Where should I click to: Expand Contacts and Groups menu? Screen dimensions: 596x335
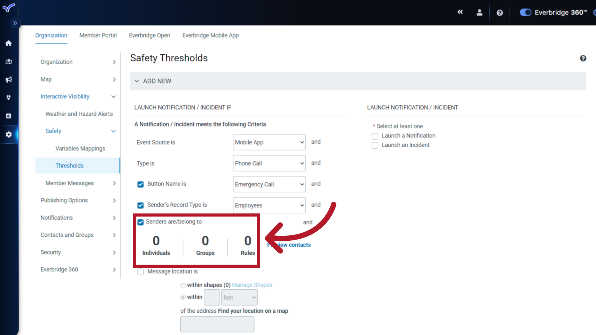(78, 235)
